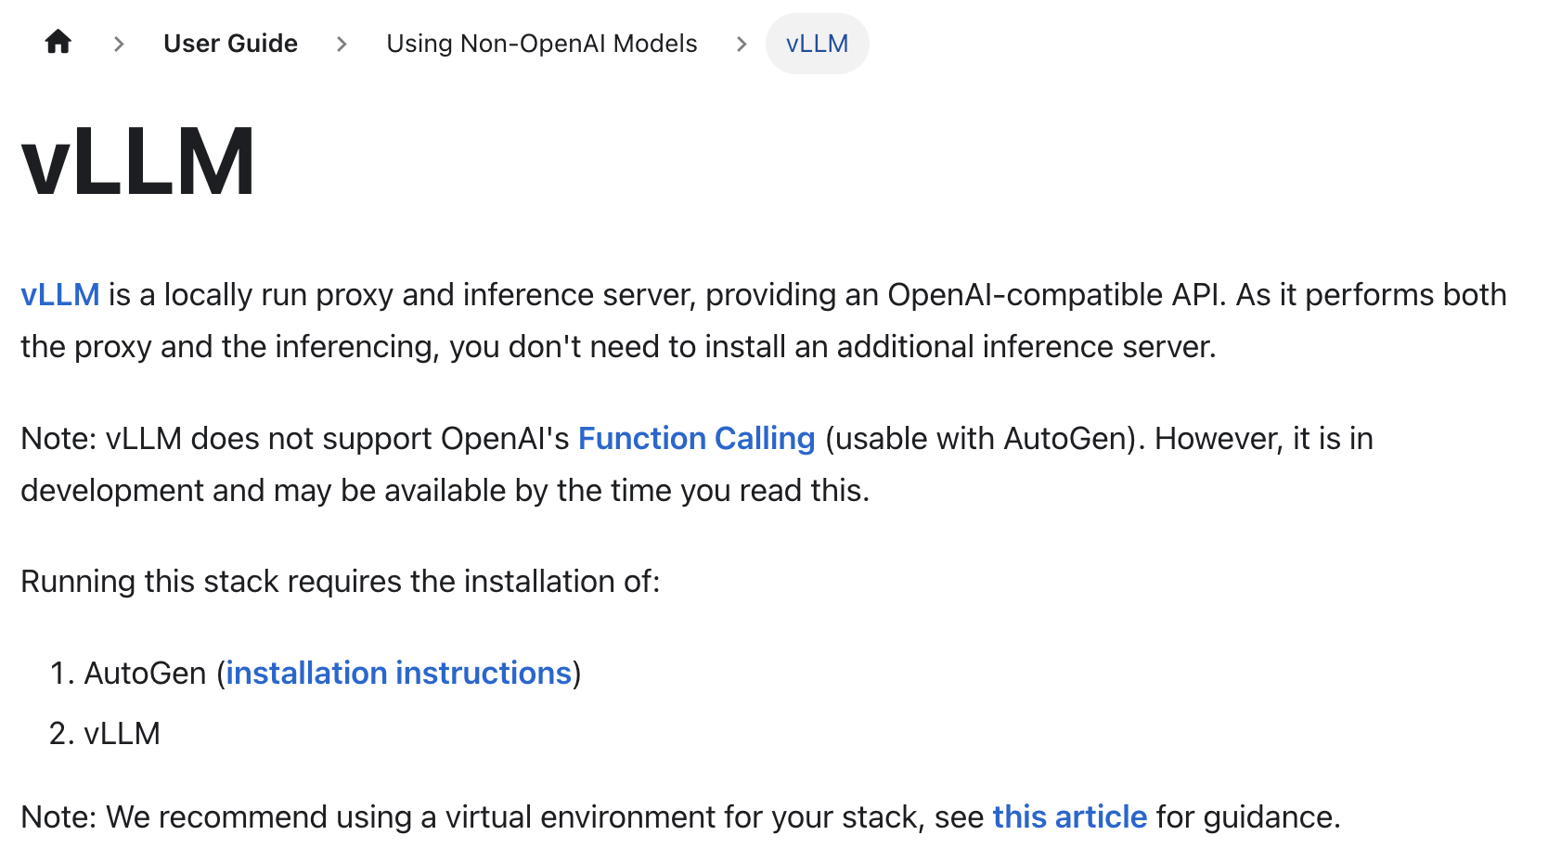
Task: Follow the 'this article' link
Action: pyautogui.click(x=1070, y=817)
